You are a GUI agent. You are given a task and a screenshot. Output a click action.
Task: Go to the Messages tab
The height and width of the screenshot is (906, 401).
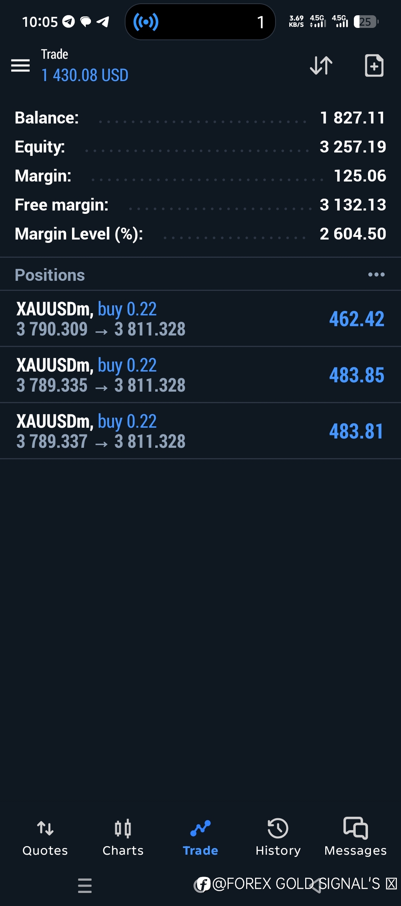point(356,837)
